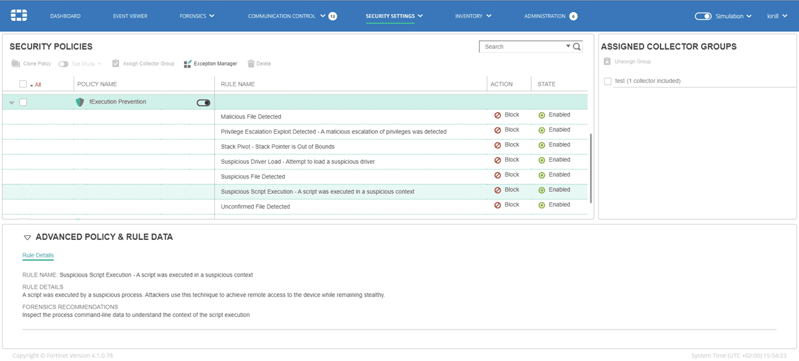Toggle the Execution Prevention policy mode switch

(x=203, y=103)
